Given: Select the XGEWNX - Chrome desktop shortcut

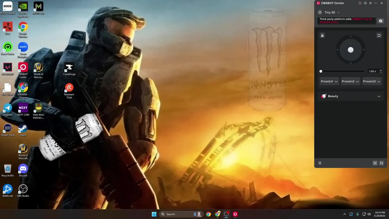Looking at the screenshot, I should click(x=23, y=91).
